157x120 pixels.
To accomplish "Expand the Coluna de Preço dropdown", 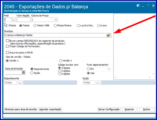I will click(x=56, y=20).
